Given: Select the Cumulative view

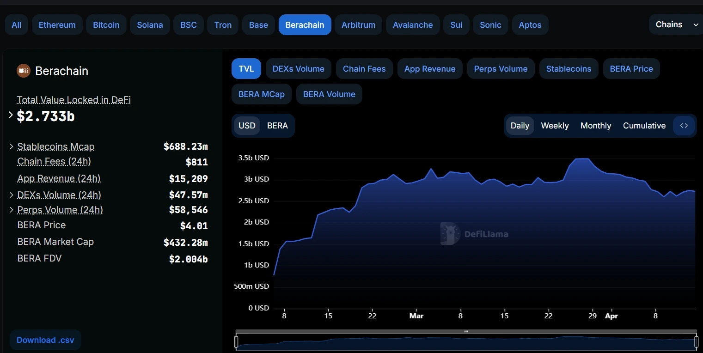Looking at the screenshot, I should pyautogui.click(x=644, y=126).
